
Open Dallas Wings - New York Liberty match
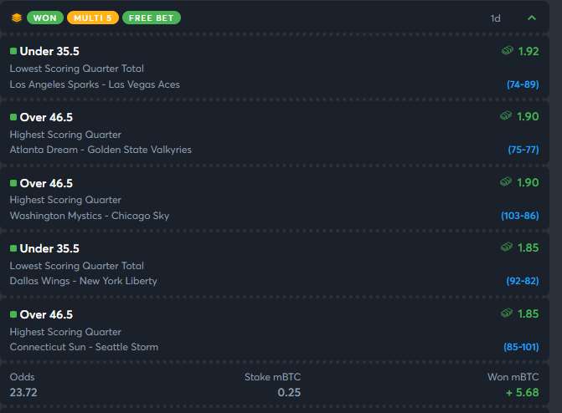point(84,281)
